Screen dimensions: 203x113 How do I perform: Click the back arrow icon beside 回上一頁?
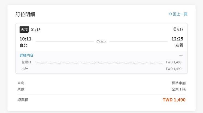(x=170, y=14)
